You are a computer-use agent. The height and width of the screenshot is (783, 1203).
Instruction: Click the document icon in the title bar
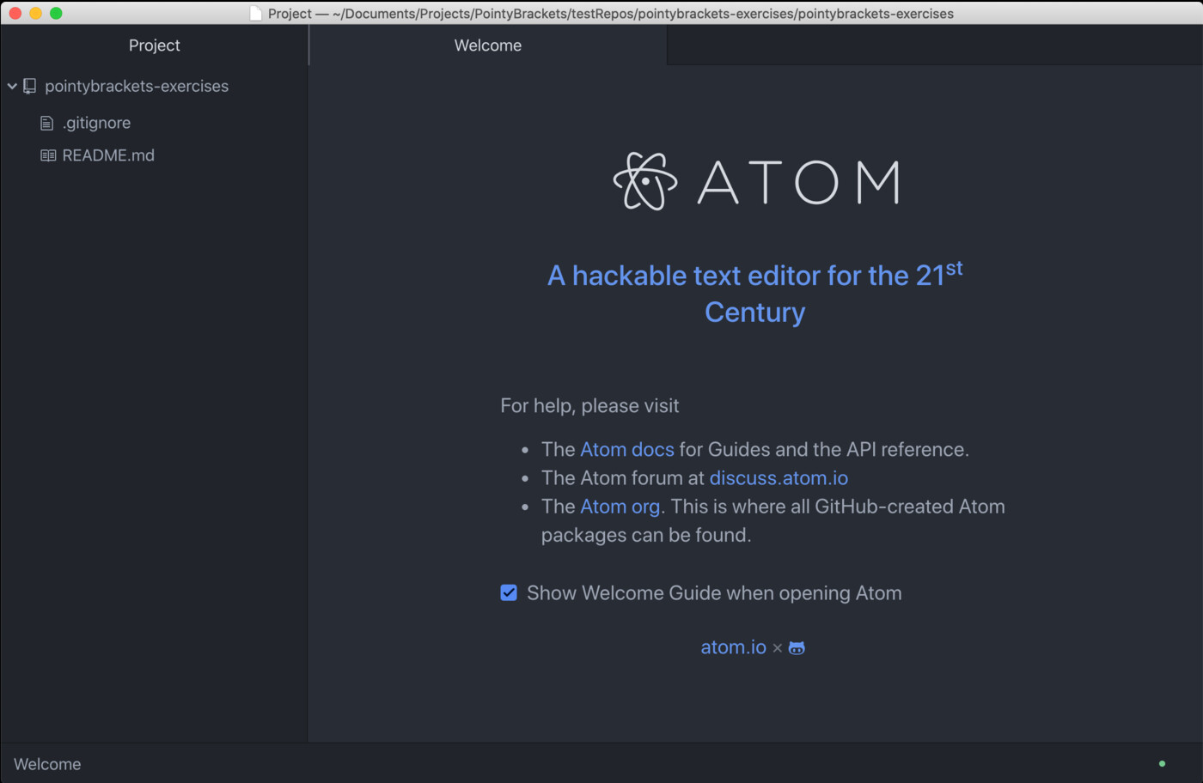255,13
